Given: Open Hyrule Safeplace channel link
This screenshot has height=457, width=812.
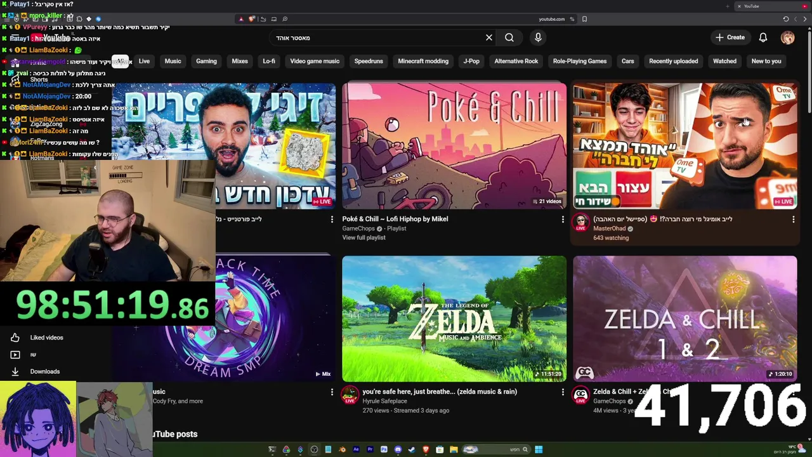Looking at the screenshot, I should (386, 401).
